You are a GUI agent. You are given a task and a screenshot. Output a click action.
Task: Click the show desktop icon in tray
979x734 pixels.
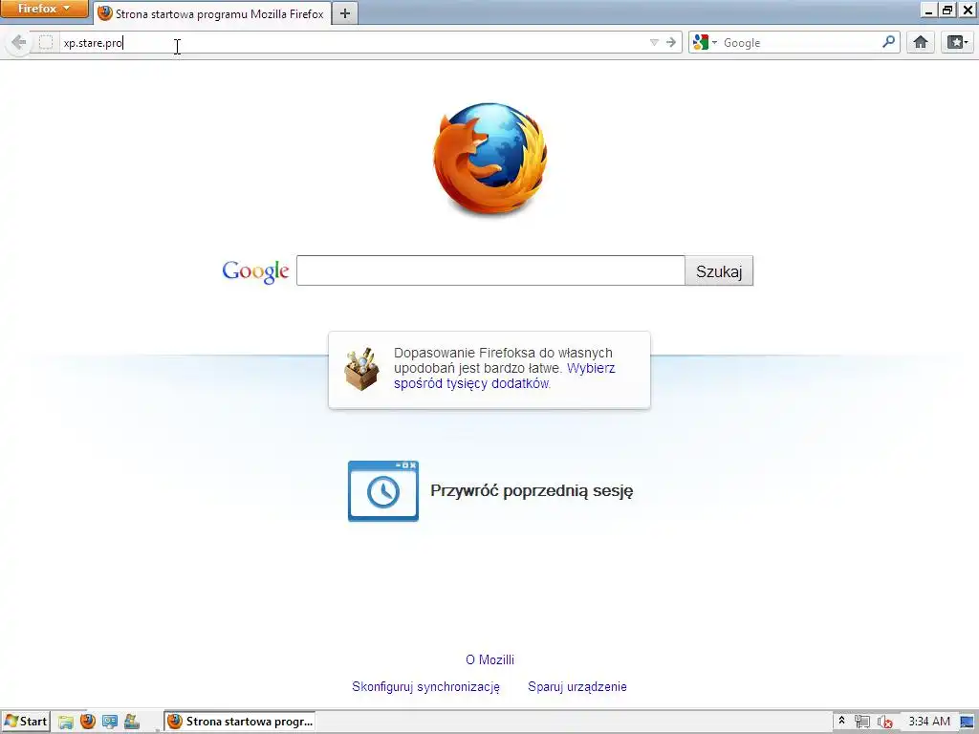click(968, 722)
